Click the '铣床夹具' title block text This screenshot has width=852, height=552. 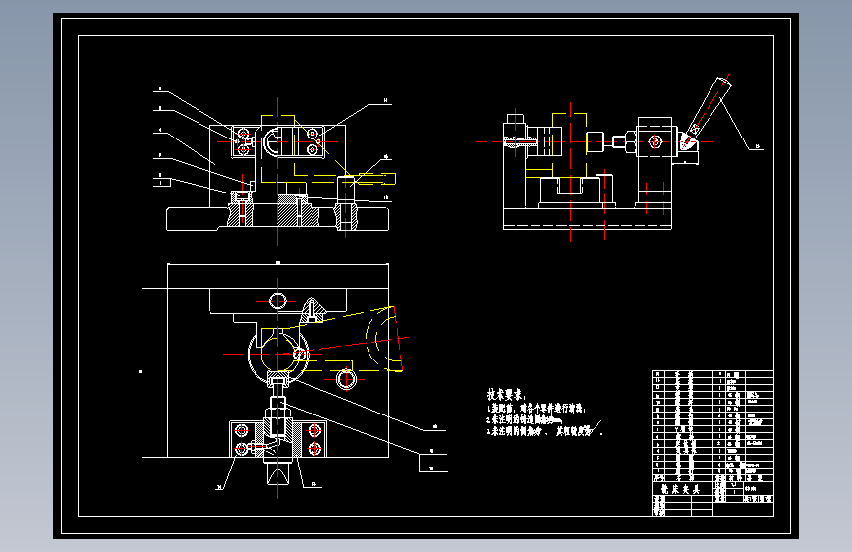tap(681, 489)
